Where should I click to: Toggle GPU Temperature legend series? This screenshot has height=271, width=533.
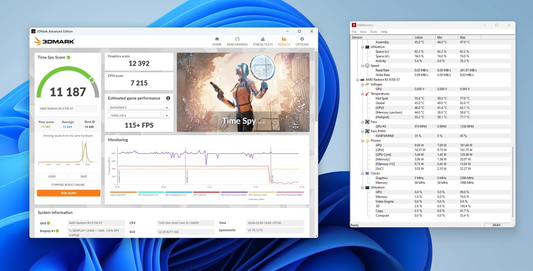click(x=179, y=193)
